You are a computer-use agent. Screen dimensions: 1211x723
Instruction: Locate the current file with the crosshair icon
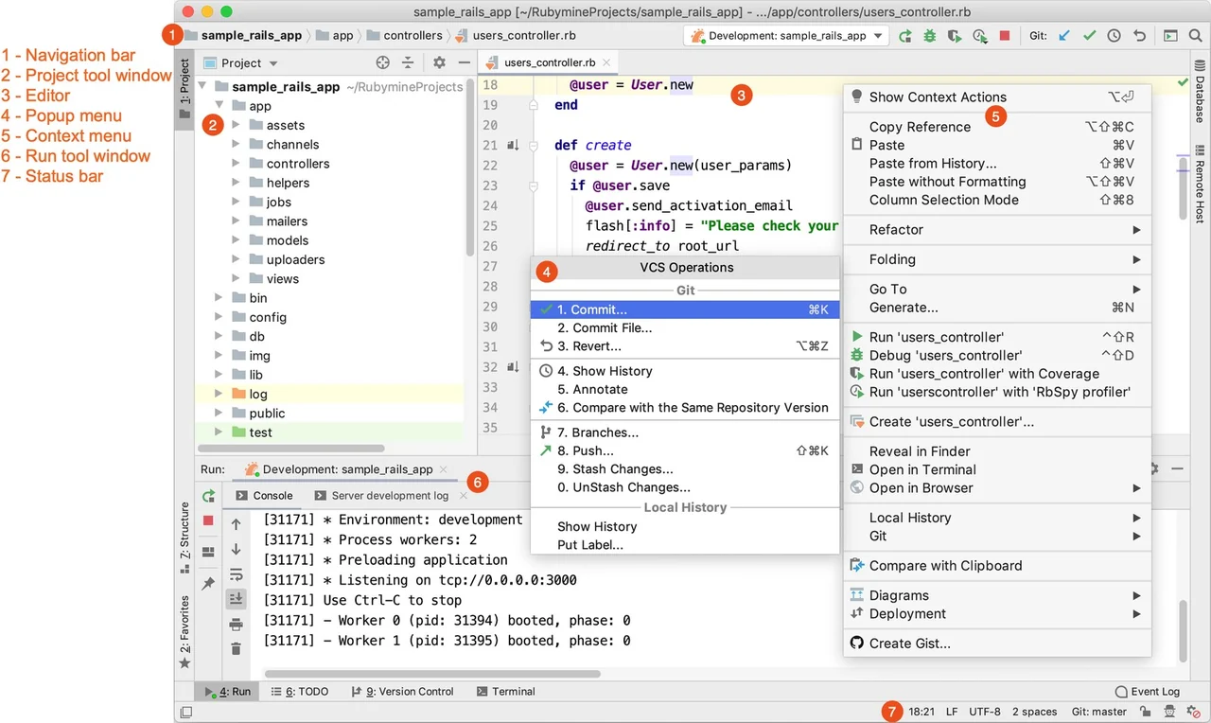[x=382, y=62]
